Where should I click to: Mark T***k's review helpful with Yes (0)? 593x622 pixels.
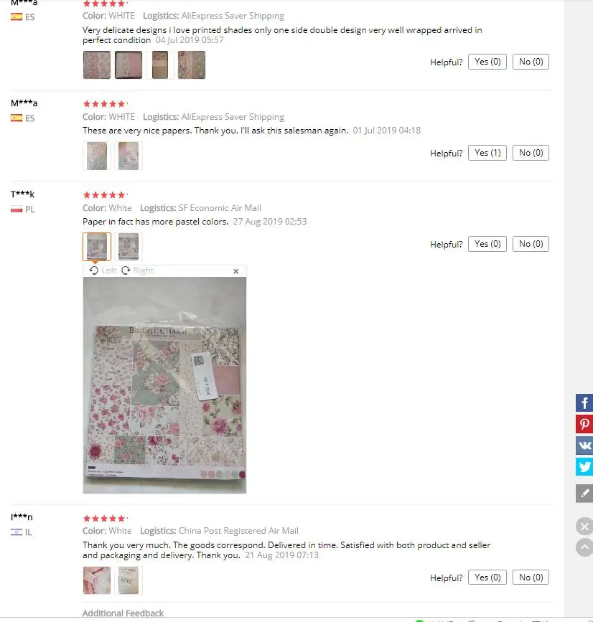(487, 244)
